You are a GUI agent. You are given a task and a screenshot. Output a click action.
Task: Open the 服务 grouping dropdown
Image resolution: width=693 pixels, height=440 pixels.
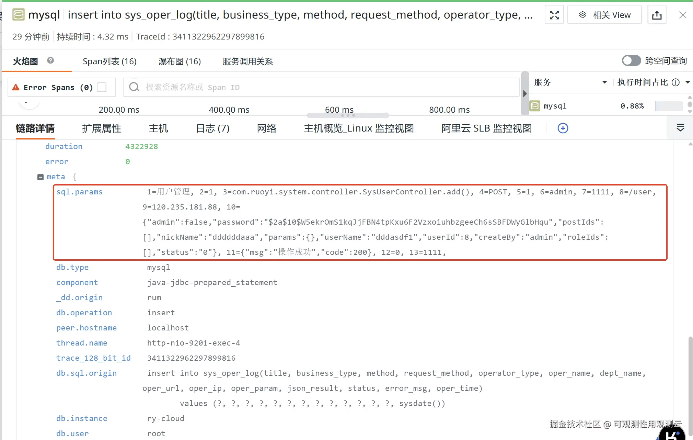click(604, 82)
